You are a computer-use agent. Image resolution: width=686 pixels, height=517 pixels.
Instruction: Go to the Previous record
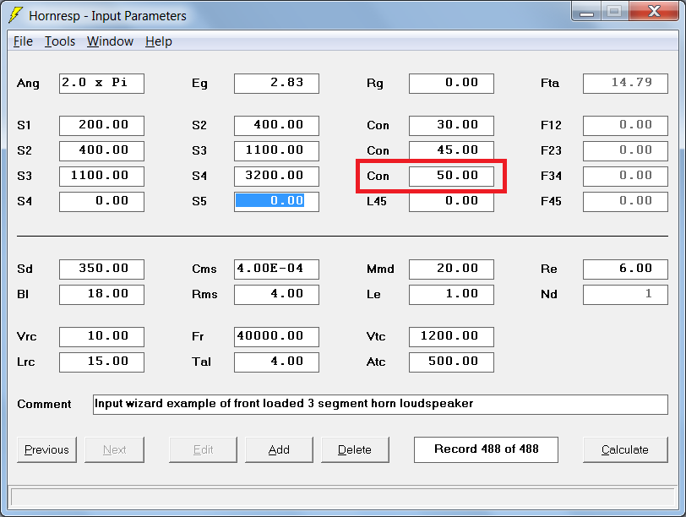tap(46, 449)
